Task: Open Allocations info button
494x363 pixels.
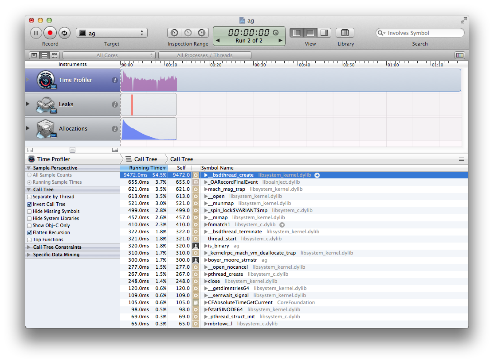Action: tap(115, 129)
